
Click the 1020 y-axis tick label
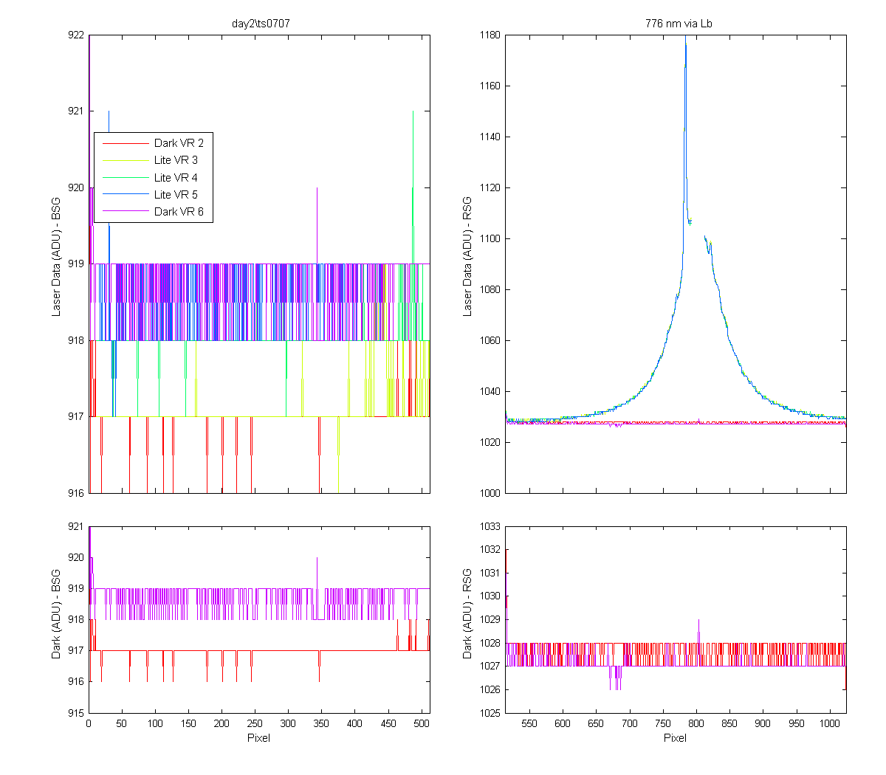[490, 442]
